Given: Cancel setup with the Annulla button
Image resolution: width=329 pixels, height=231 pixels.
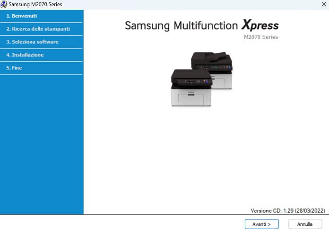Looking at the screenshot, I should (305, 224).
